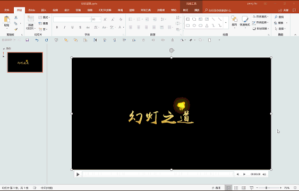Screen dimensions: 299x191
Task: Switch to Slide Sorter view
Action: click(x=236, y=188)
